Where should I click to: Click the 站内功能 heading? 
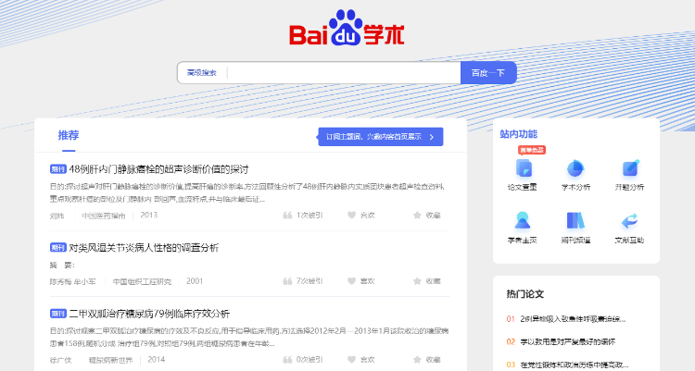click(519, 134)
